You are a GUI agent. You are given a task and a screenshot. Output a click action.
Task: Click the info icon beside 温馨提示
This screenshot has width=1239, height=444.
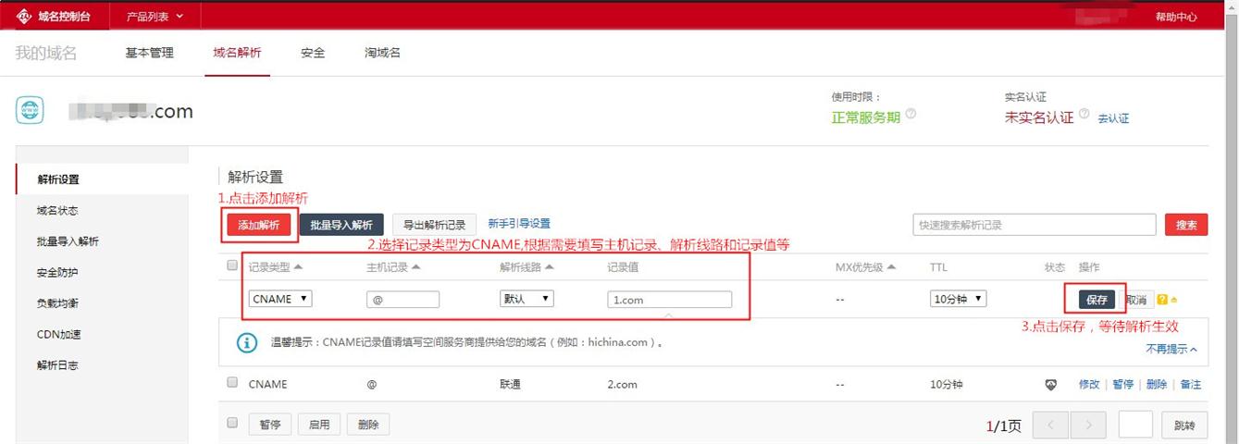coord(246,342)
